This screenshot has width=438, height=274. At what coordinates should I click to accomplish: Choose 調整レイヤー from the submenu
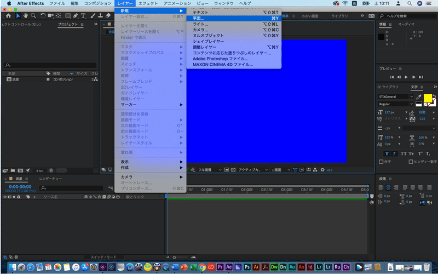point(234,47)
